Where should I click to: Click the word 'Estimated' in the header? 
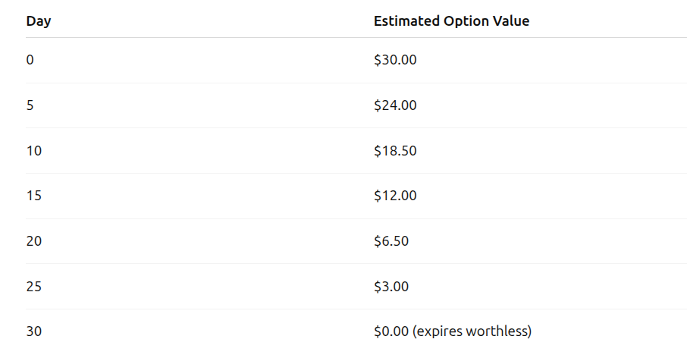pyautogui.click(x=406, y=21)
